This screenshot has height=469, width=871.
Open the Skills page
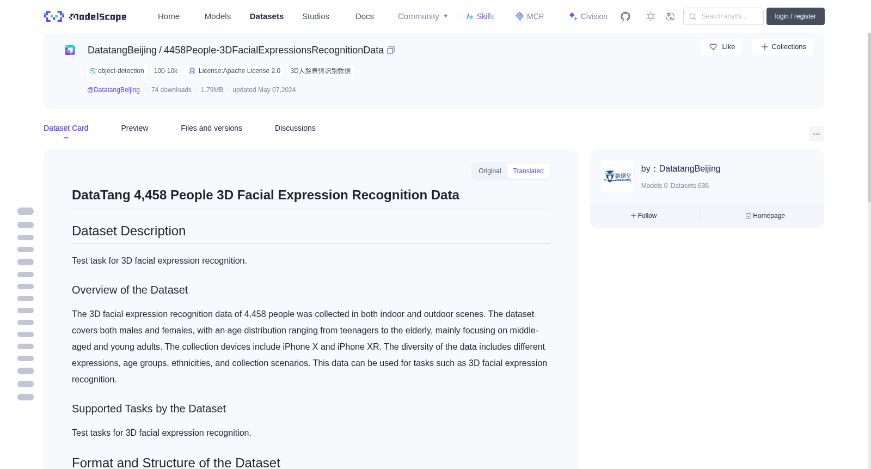480,16
